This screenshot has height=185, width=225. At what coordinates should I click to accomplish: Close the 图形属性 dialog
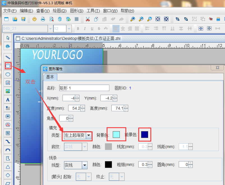(217, 68)
